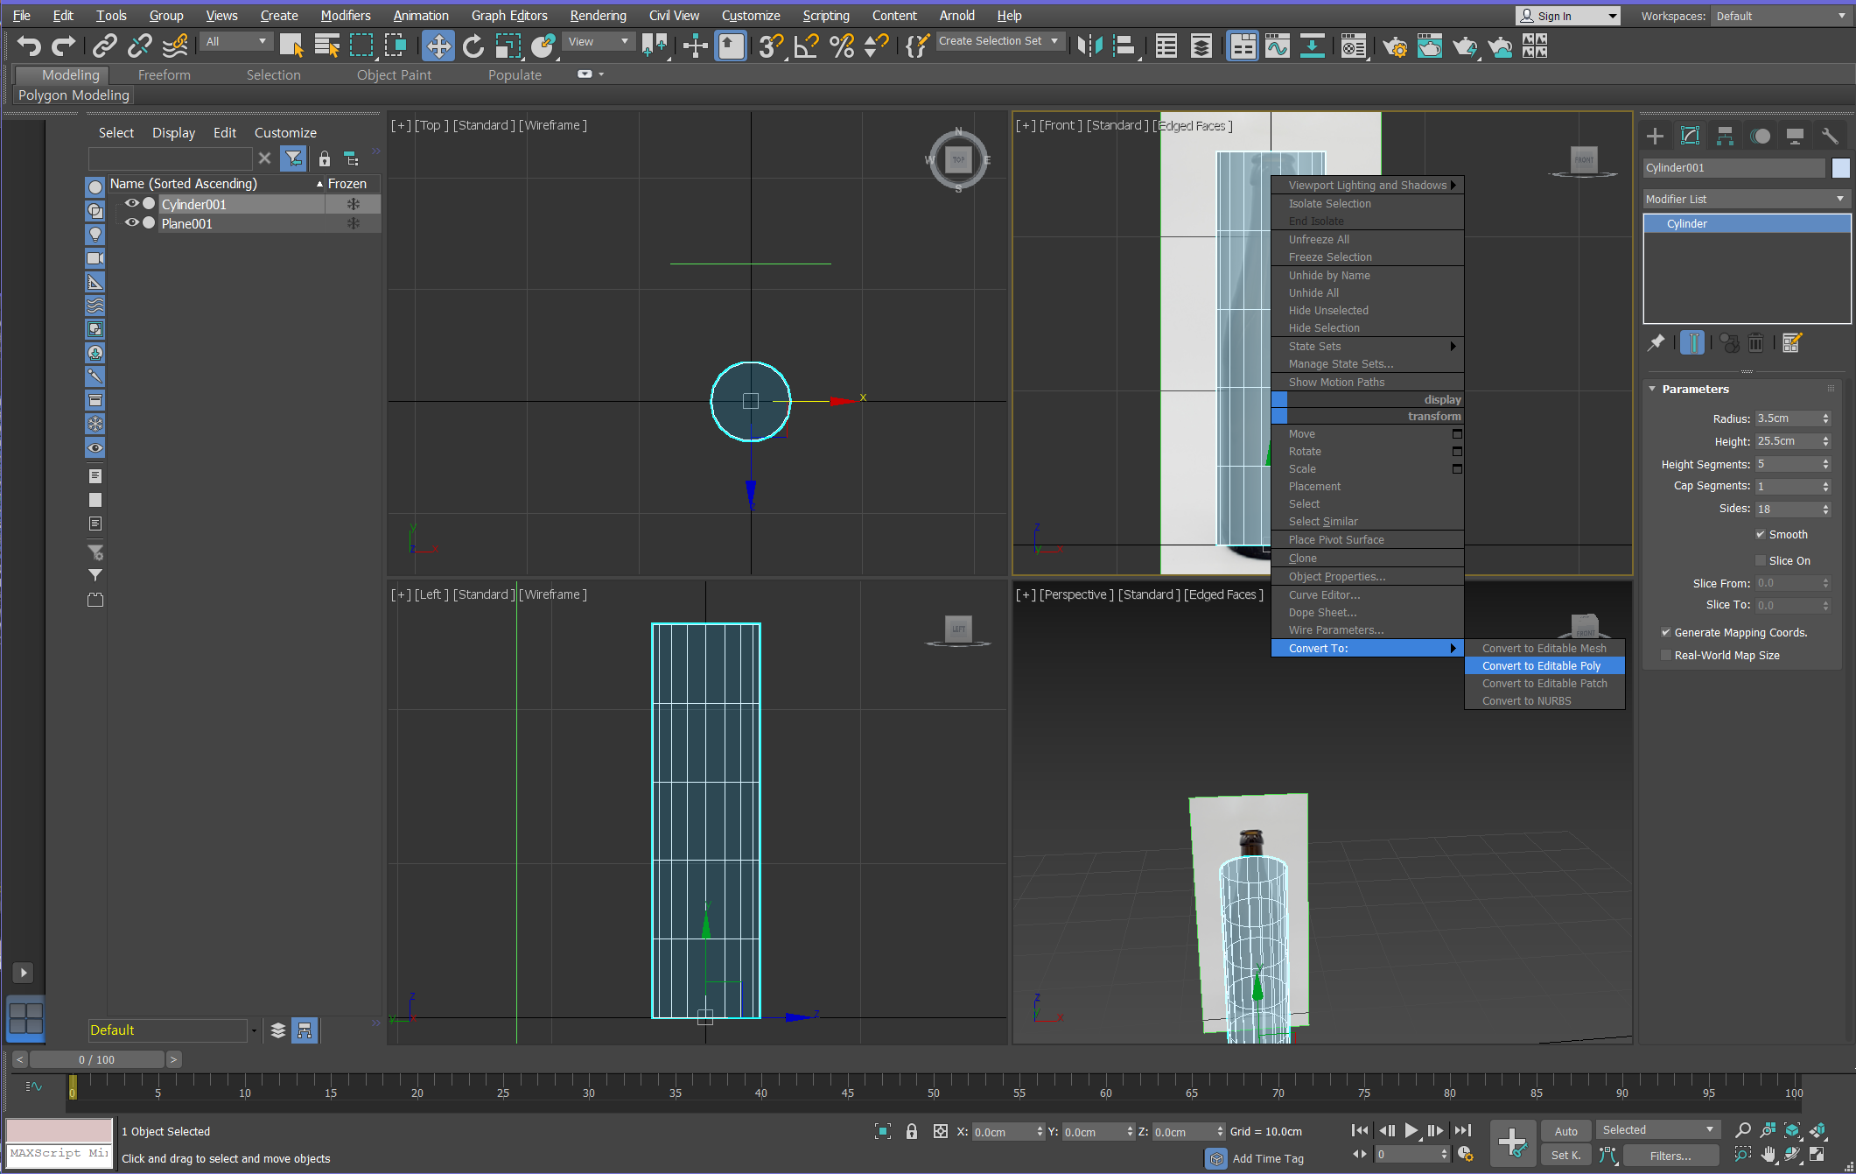1856x1174 pixels.
Task: Choose Convert to Editable Poly
Action: (x=1541, y=665)
